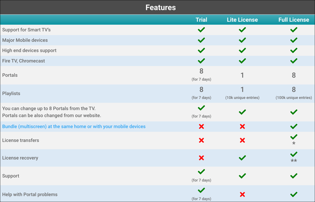The width and height of the screenshot is (315, 202).
Task: Click the Full License checkmark for License transfers
Action: tap(294, 137)
